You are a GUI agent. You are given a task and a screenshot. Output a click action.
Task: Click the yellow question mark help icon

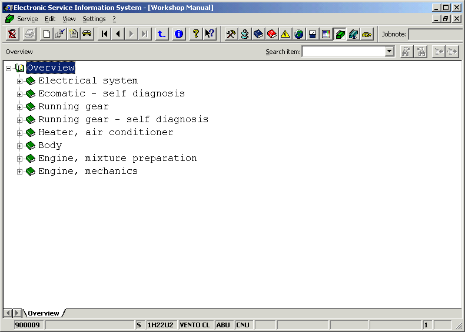pos(196,34)
